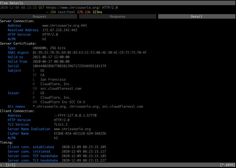The image size is (236, 168).
Task: Click the [1/1] flow counter in status bar
Action: pos(11,165)
